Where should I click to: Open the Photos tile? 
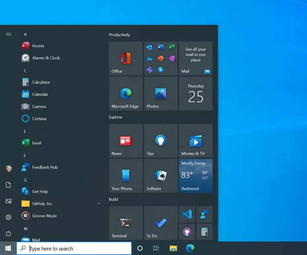coord(160,94)
